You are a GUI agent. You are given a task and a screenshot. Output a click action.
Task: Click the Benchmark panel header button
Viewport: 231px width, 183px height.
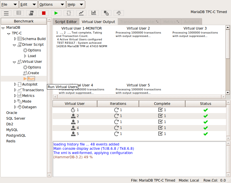24,21
